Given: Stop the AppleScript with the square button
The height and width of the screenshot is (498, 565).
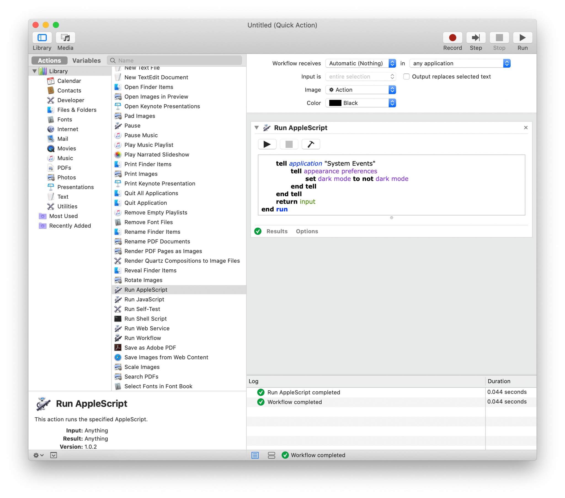Looking at the screenshot, I should tap(289, 144).
